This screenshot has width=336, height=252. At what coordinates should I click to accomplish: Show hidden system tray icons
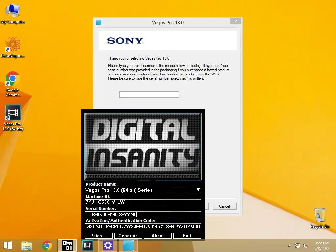[289, 246]
